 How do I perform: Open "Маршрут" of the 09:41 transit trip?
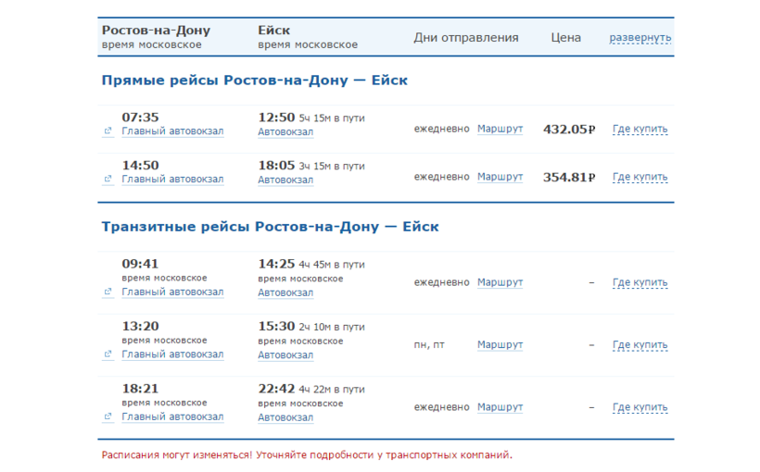(500, 282)
